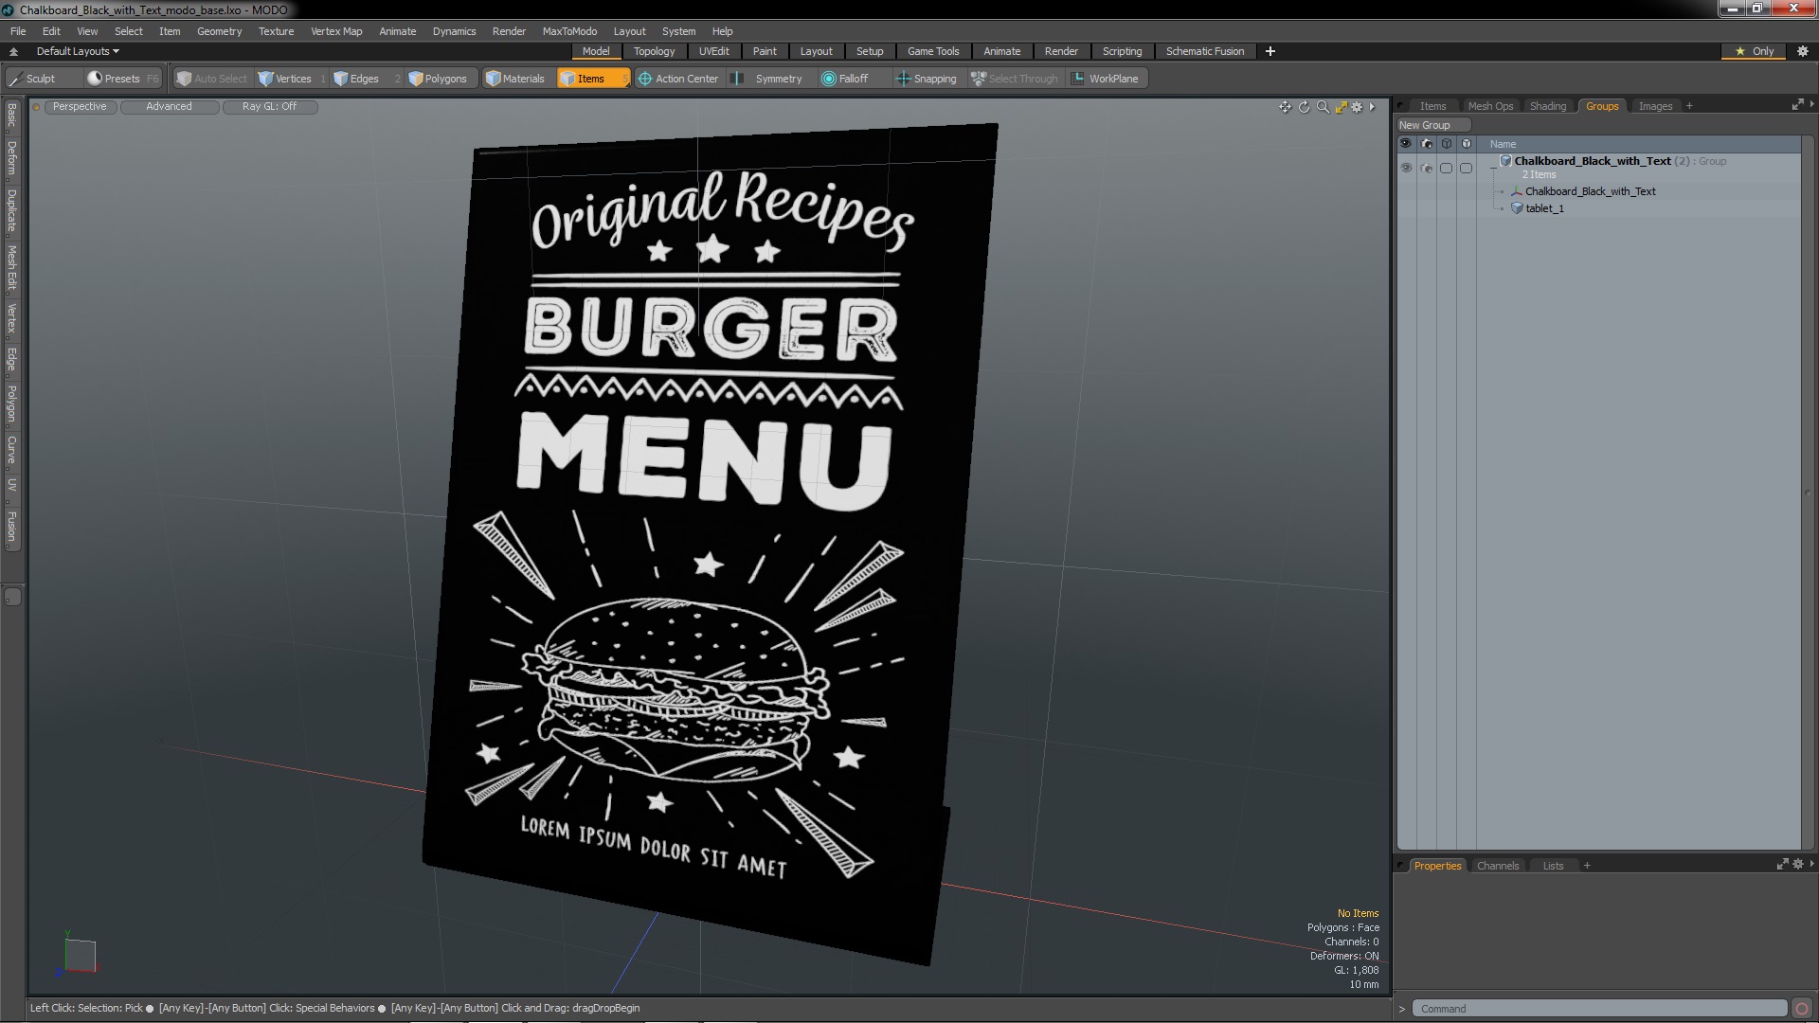Click the viewport rotate/reset icon
This screenshot has width=1819, height=1023.
coord(1304,107)
